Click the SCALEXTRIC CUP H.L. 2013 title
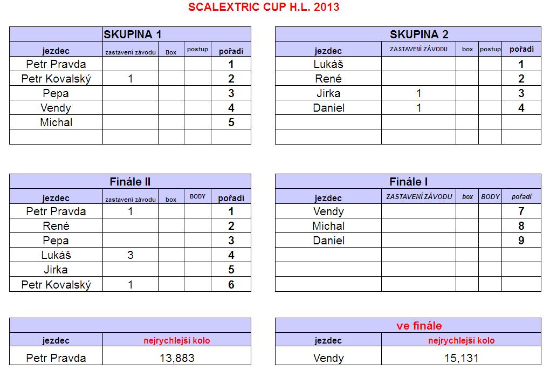550x377 pixels. click(x=264, y=7)
